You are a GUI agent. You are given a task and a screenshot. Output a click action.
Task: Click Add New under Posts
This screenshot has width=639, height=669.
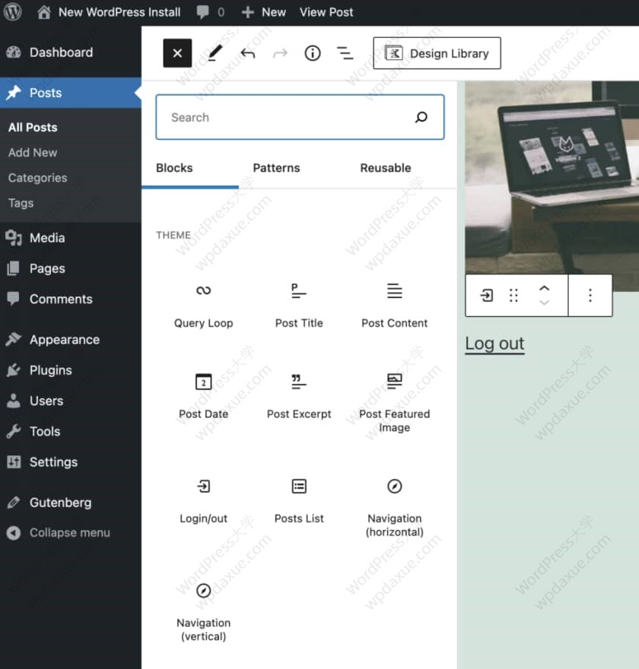tap(33, 152)
